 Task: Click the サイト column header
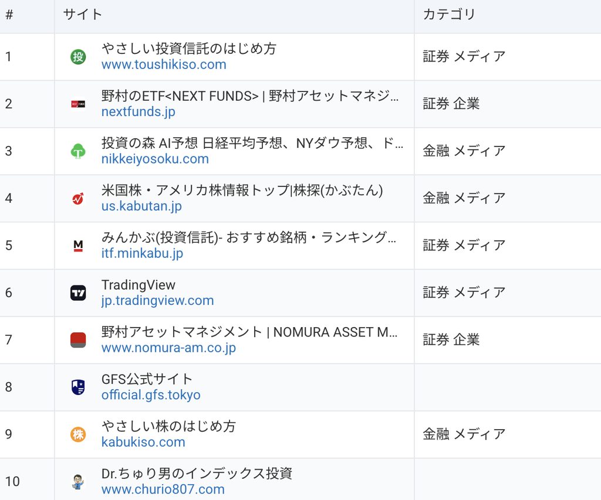point(83,15)
